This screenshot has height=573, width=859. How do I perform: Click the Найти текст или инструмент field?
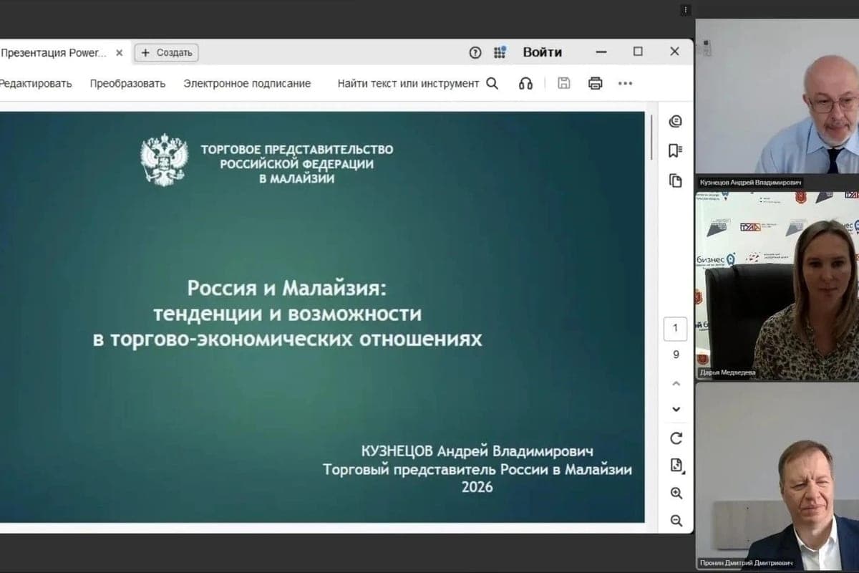[x=408, y=83]
